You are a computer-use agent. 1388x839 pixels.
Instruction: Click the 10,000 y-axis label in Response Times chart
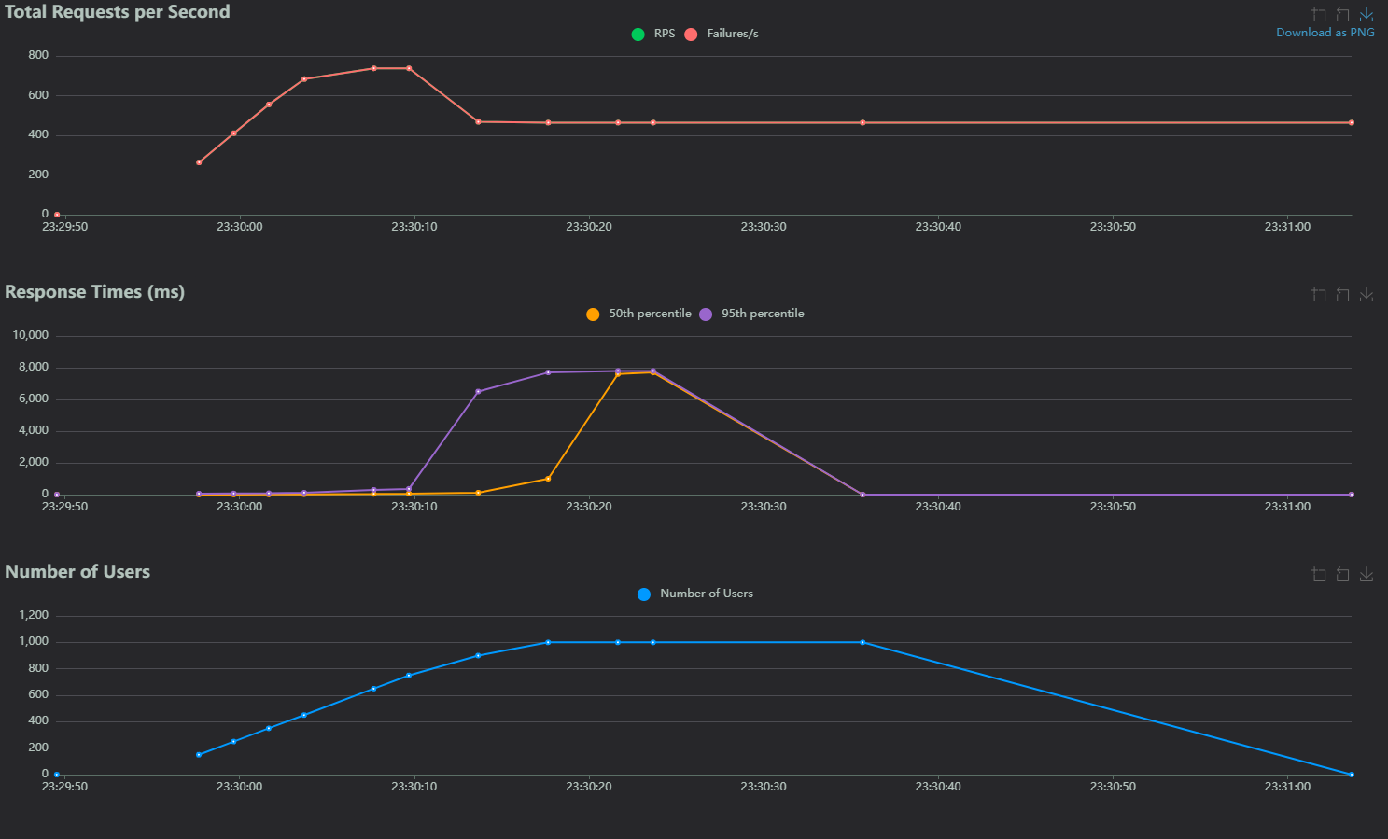pyautogui.click(x=31, y=335)
